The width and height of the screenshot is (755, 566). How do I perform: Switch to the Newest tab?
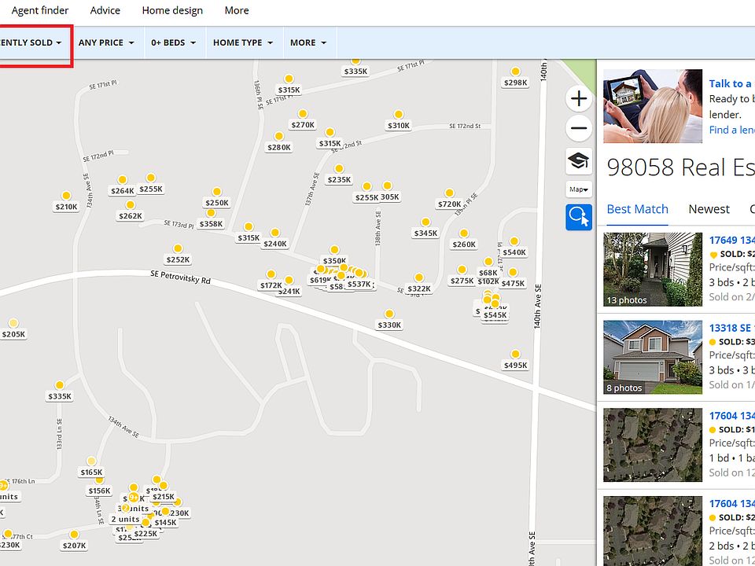[x=709, y=209]
